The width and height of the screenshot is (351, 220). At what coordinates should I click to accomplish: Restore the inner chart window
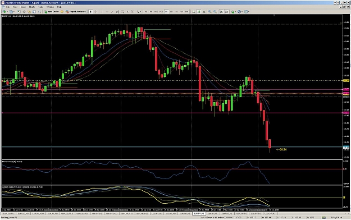[x=344, y=7]
